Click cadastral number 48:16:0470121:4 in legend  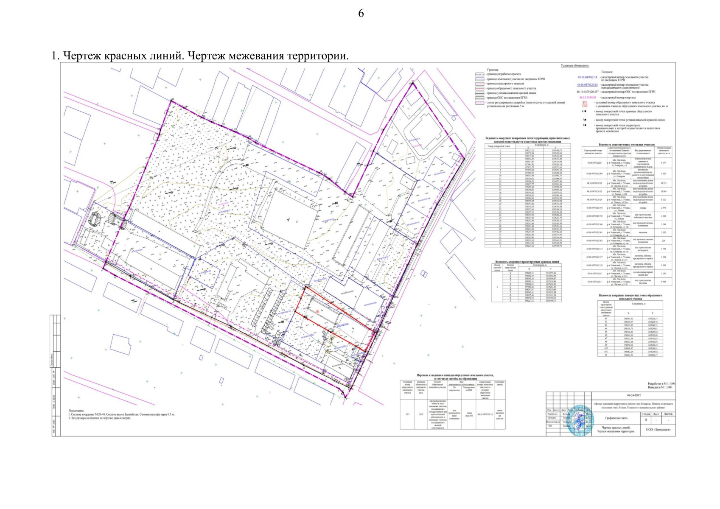(x=588, y=77)
